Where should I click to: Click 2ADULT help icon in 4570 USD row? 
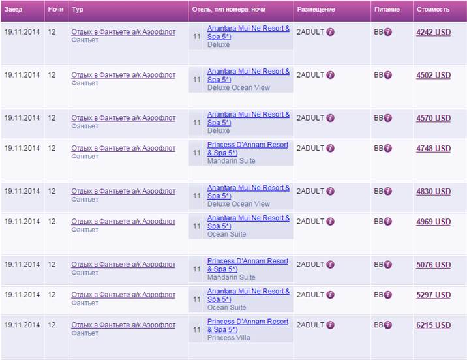pyautogui.click(x=330, y=118)
